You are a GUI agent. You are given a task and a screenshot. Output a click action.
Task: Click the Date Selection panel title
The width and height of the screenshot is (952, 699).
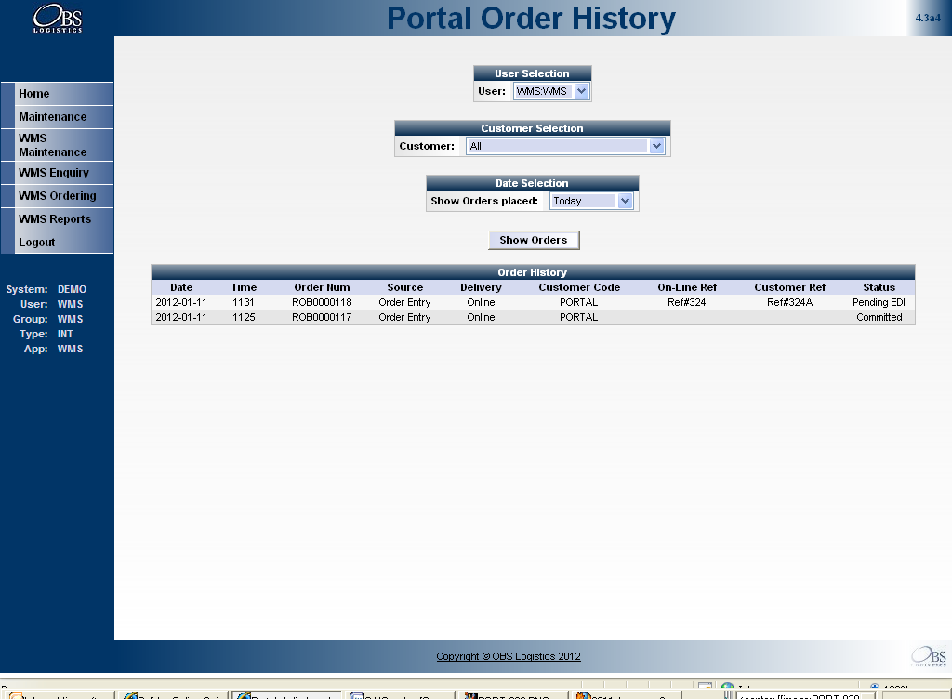(x=533, y=183)
